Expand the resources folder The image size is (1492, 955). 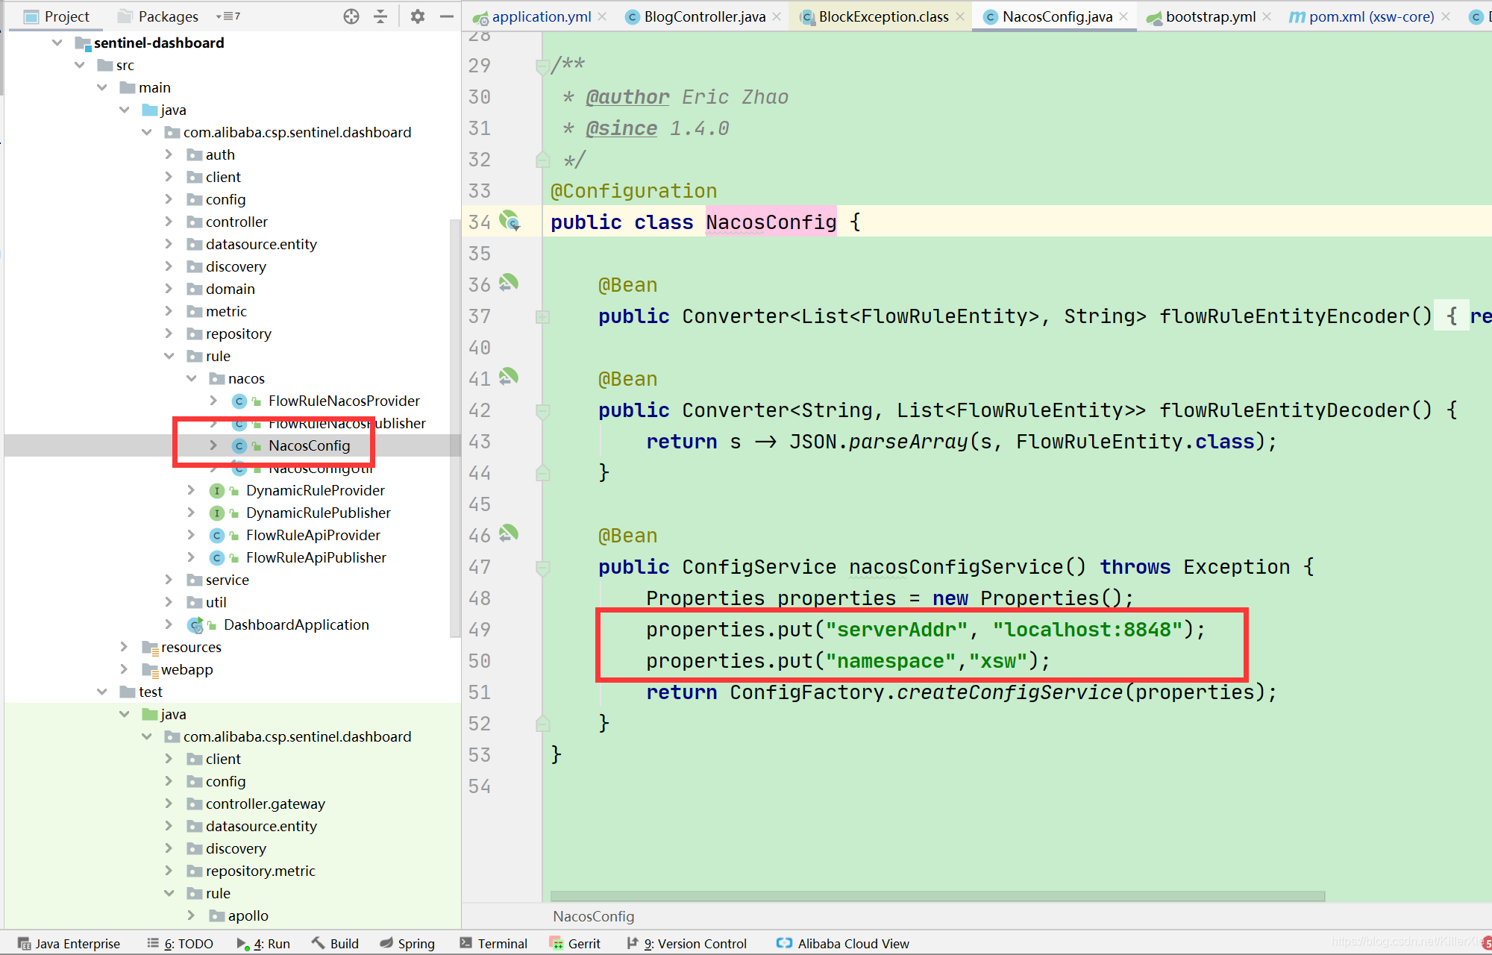(x=125, y=647)
